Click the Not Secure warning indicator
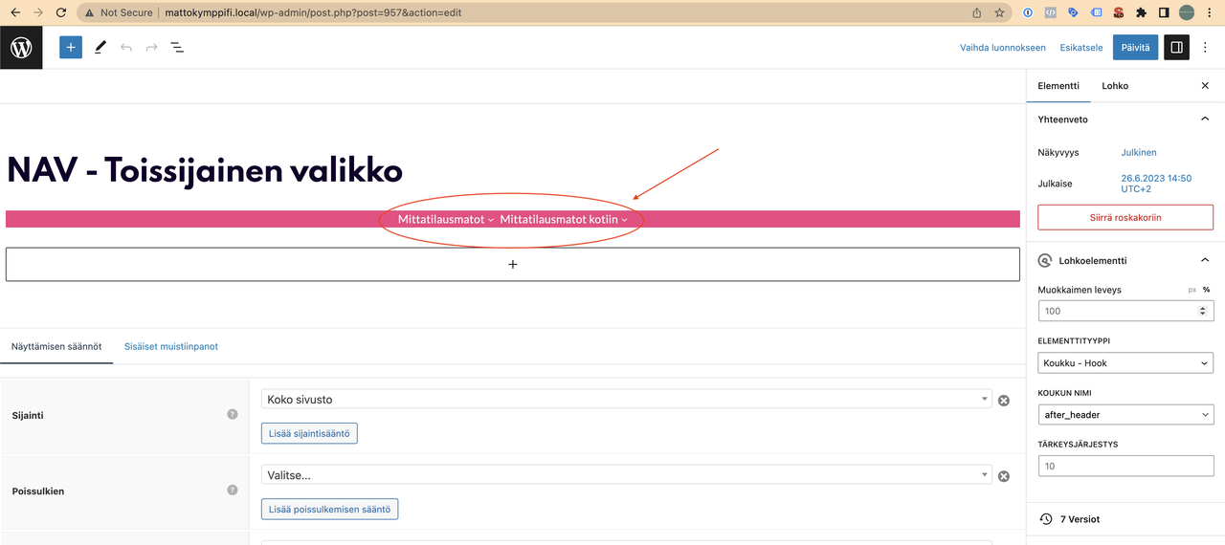 click(x=120, y=12)
